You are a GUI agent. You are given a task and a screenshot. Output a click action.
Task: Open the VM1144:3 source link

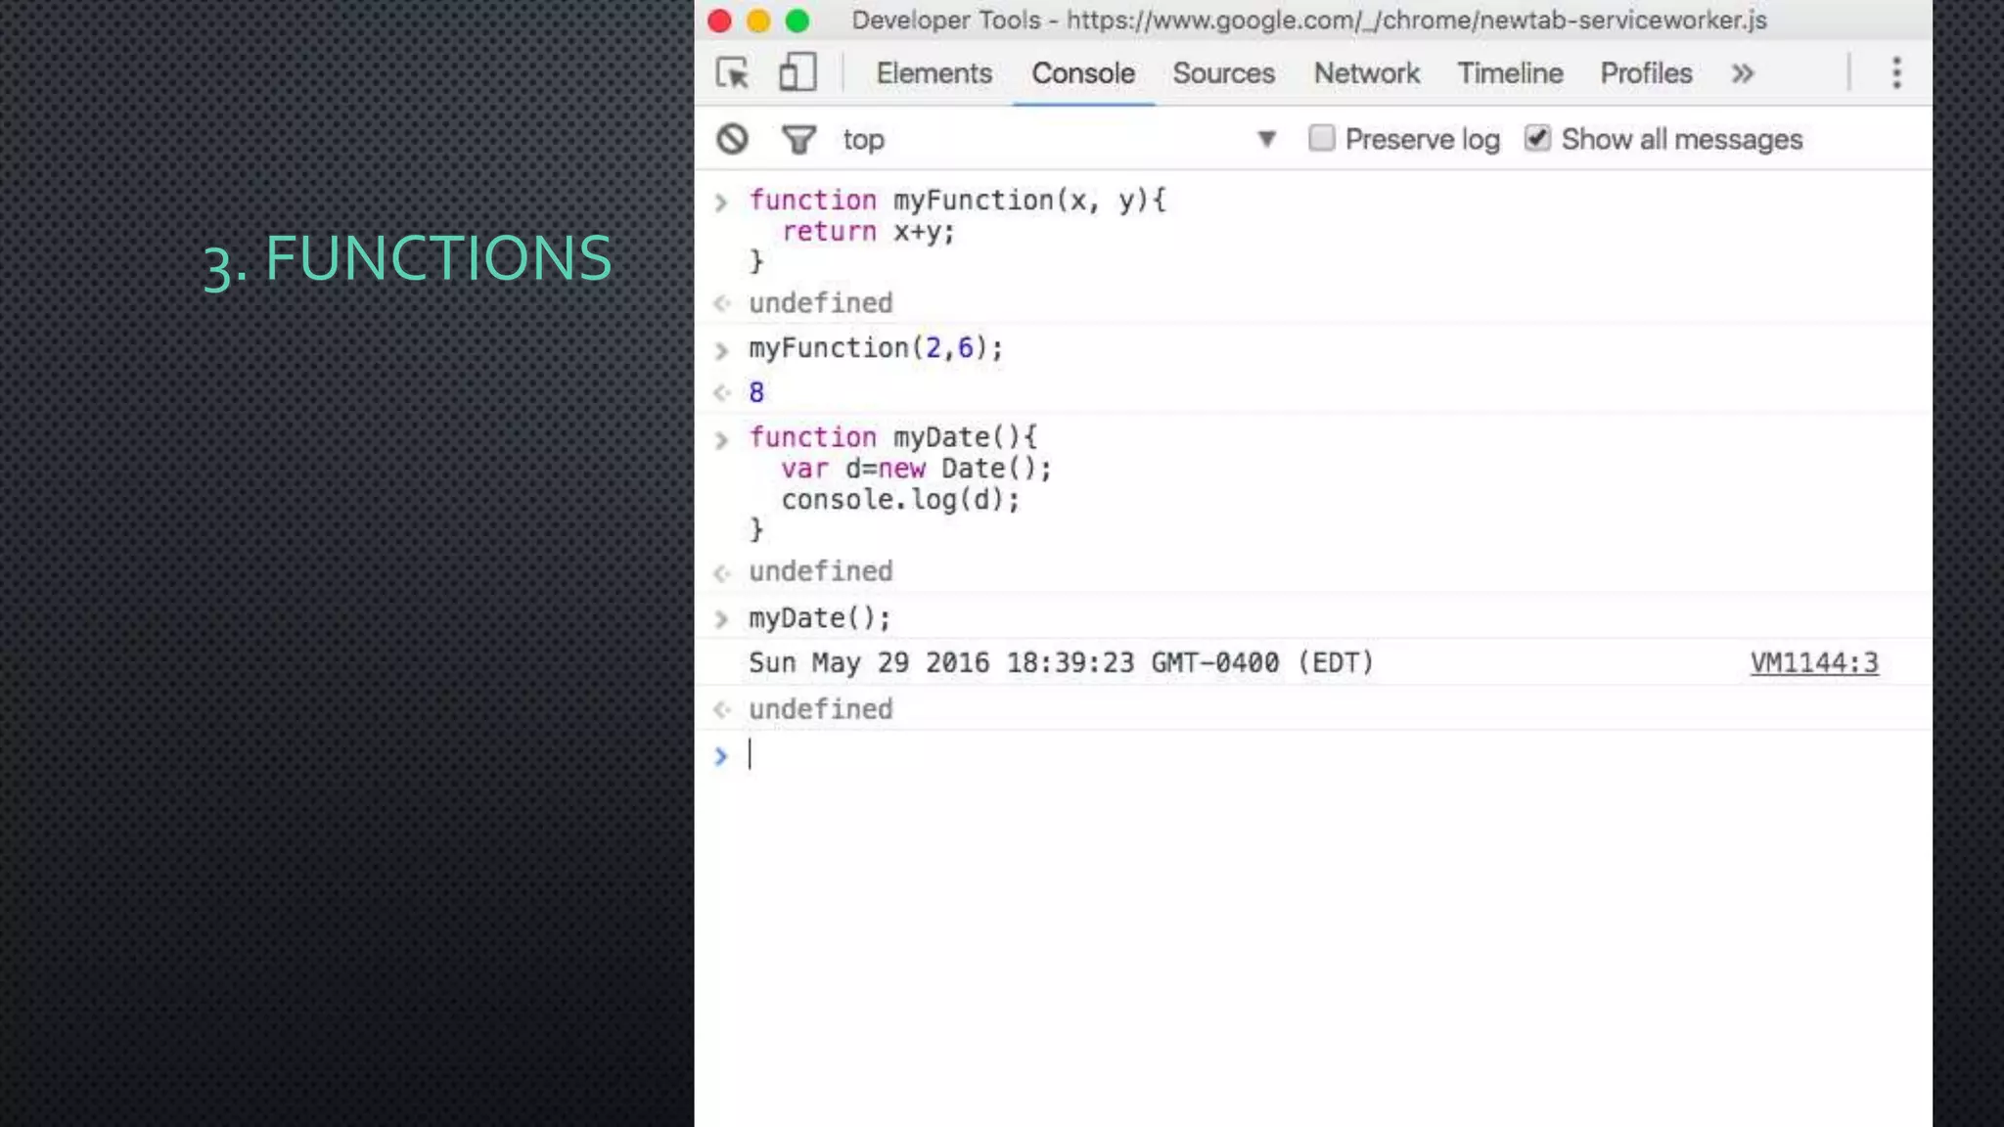pos(1814,663)
